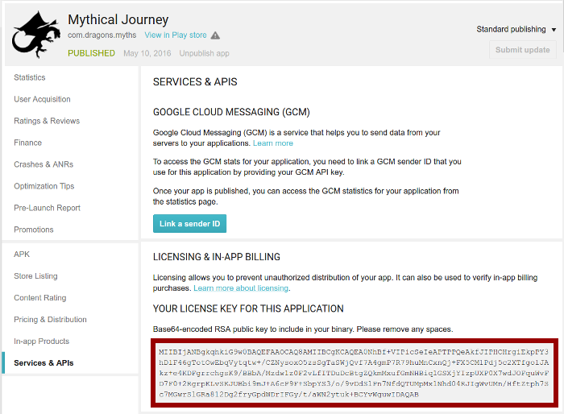Open the APK section
The height and width of the screenshot is (414, 564).
tap(22, 255)
